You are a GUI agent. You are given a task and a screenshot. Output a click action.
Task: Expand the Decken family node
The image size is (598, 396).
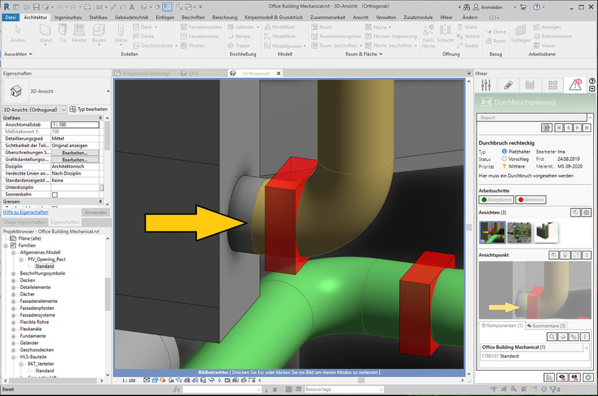tap(14, 280)
